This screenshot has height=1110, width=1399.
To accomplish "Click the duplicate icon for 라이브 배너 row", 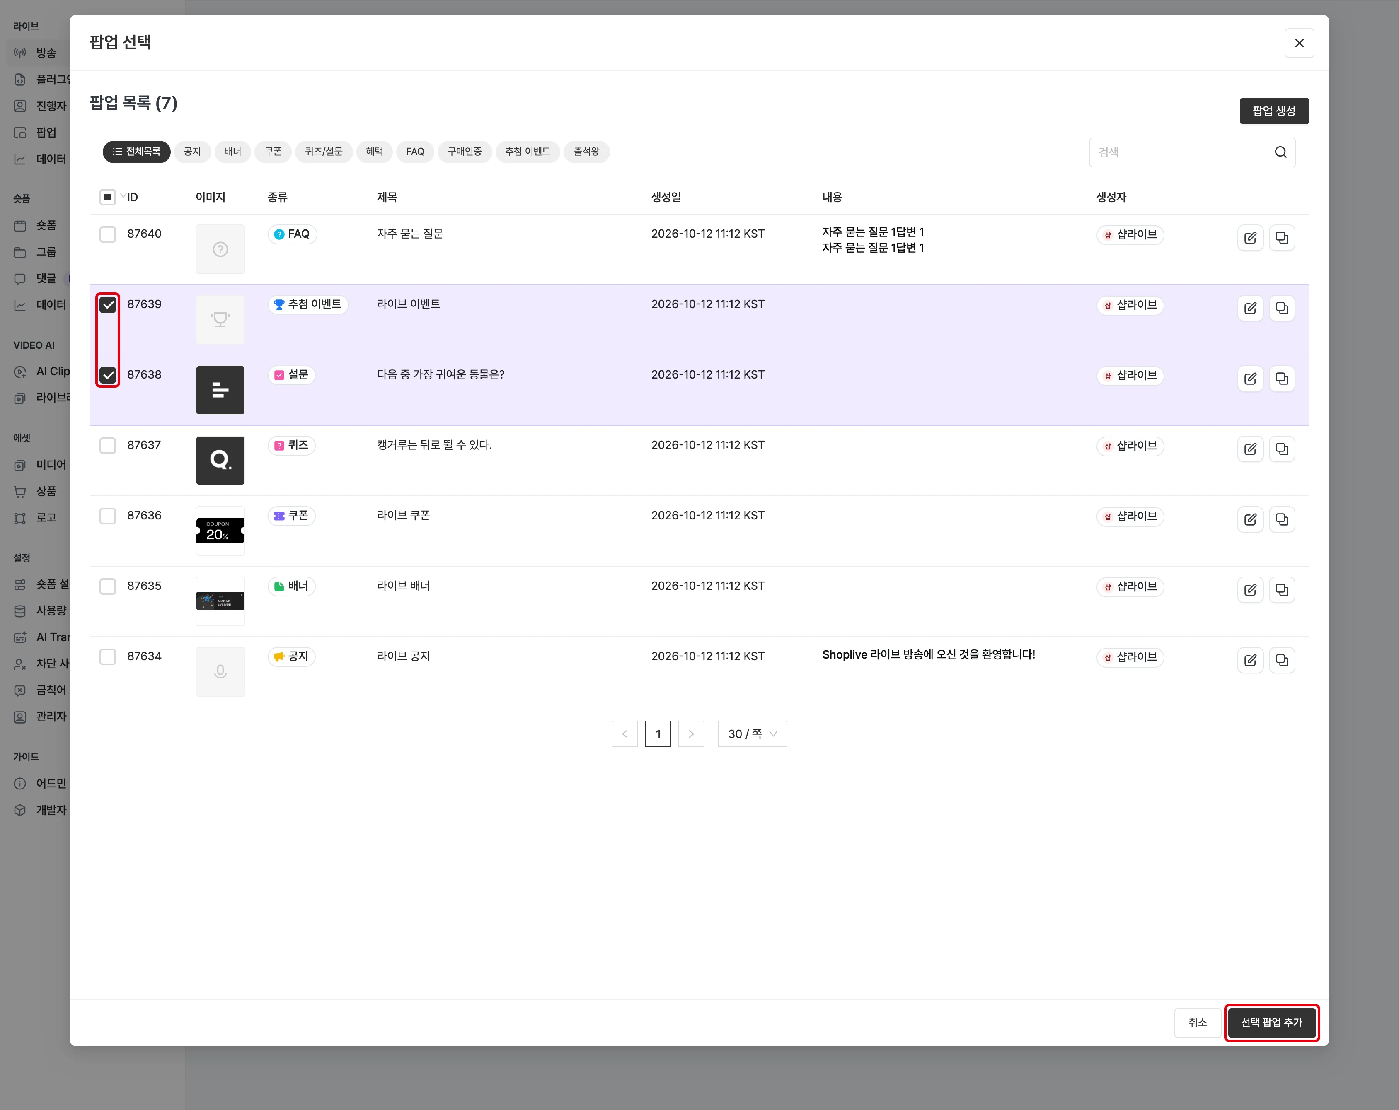I will (x=1282, y=590).
